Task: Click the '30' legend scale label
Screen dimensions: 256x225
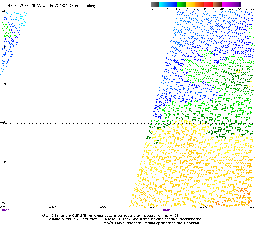Action: [x=204, y=9]
